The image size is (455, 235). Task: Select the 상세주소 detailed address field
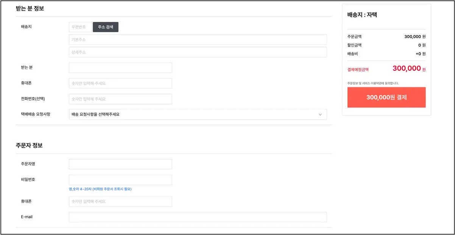point(198,52)
